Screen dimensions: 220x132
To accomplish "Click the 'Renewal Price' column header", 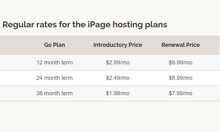I will coord(180,45).
